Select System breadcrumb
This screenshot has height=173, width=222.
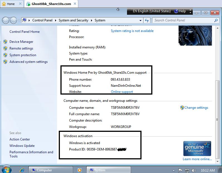(100, 20)
